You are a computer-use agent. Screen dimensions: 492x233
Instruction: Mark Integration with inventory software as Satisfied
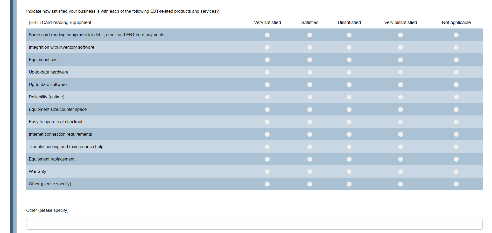pos(310,47)
